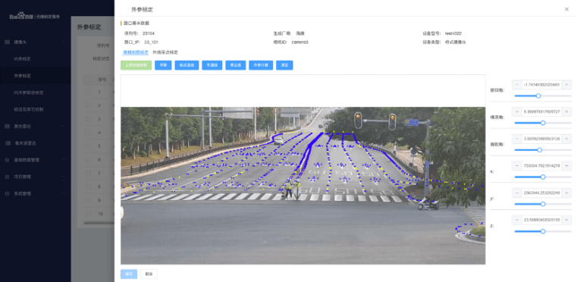Click the y coordinate slider handle

pos(543,204)
